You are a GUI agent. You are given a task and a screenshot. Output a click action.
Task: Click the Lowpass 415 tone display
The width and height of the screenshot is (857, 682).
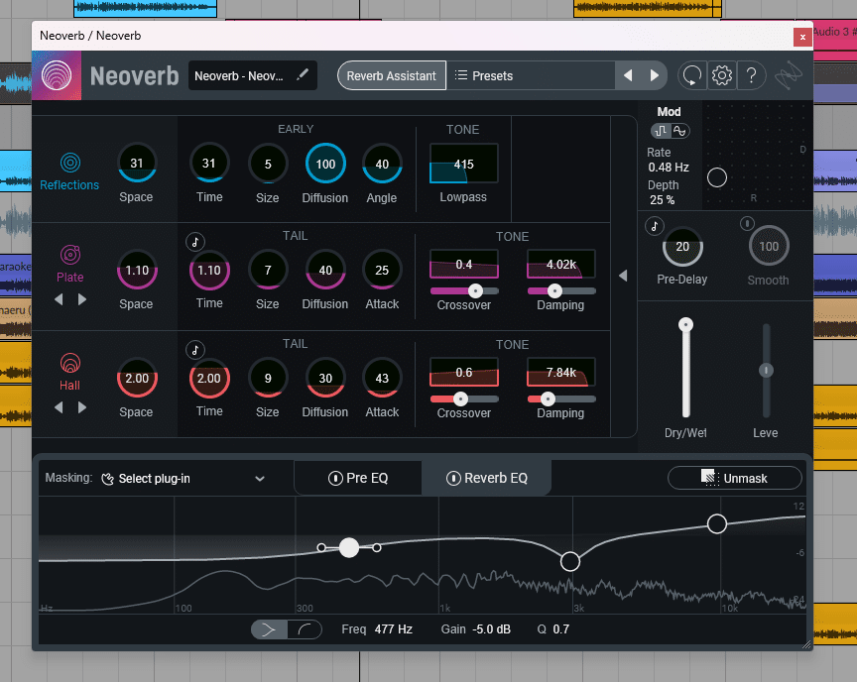[463, 164]
